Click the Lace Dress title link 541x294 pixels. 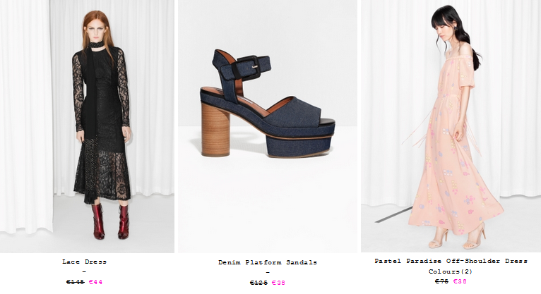pos(84,262)
